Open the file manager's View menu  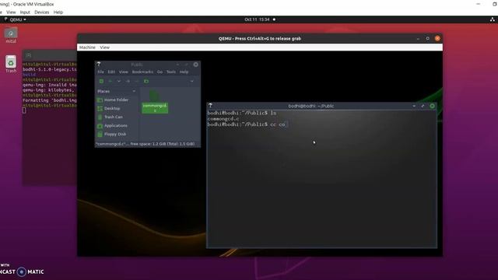[x=123, y=72]
